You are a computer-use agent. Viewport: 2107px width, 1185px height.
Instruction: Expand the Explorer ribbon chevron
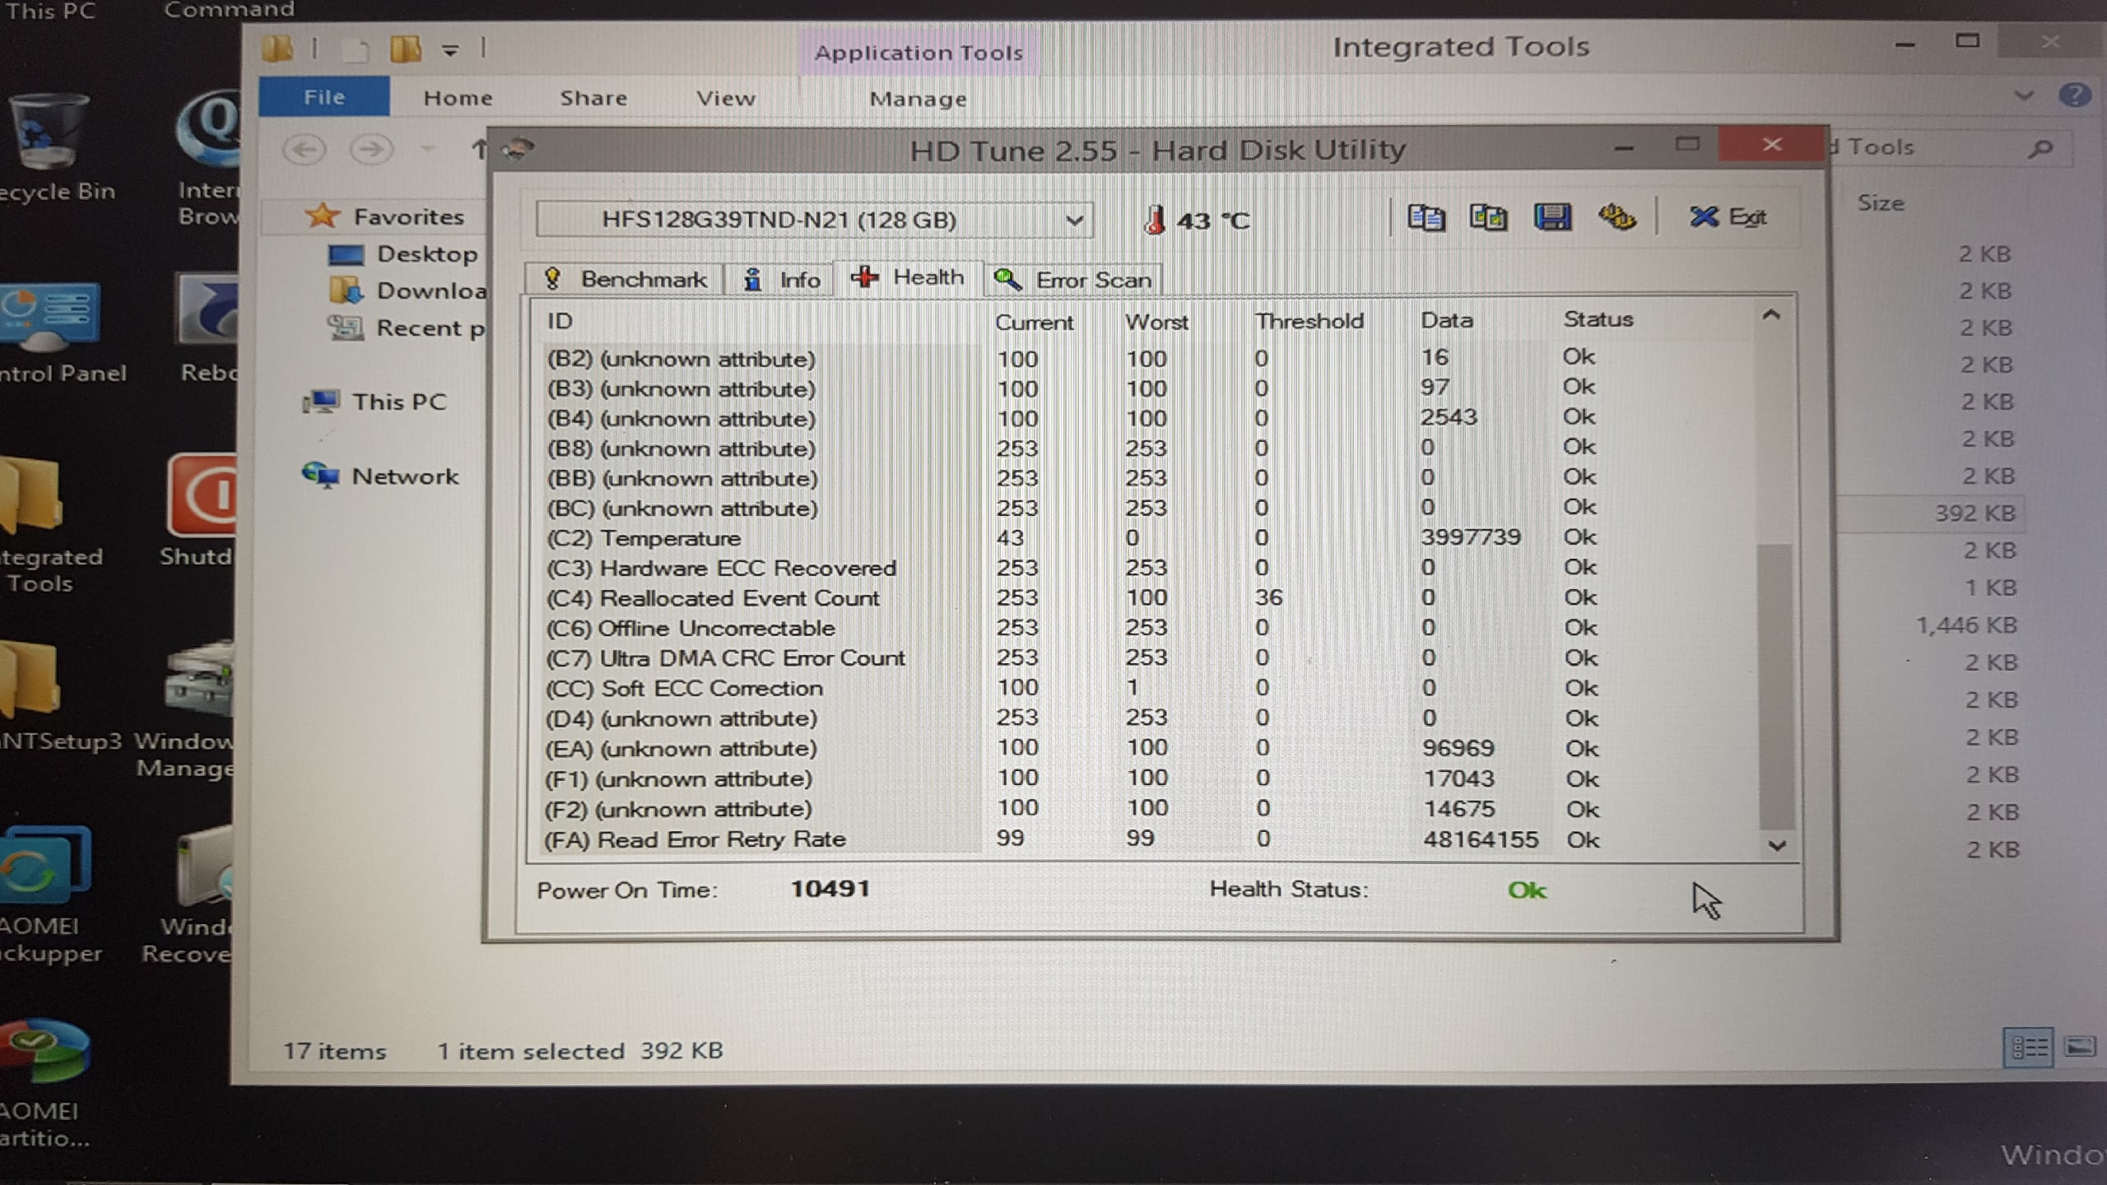[2024, 96]
